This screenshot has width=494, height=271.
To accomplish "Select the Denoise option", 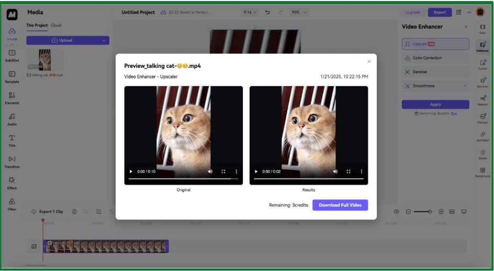I will coord(435,72).
